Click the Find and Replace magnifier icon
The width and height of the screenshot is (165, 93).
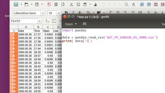[126, 5]
